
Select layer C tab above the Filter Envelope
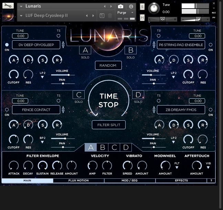[114, 147]
